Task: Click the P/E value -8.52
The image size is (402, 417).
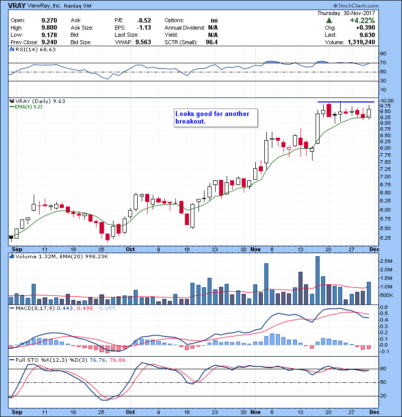Action: pos(144,21)
